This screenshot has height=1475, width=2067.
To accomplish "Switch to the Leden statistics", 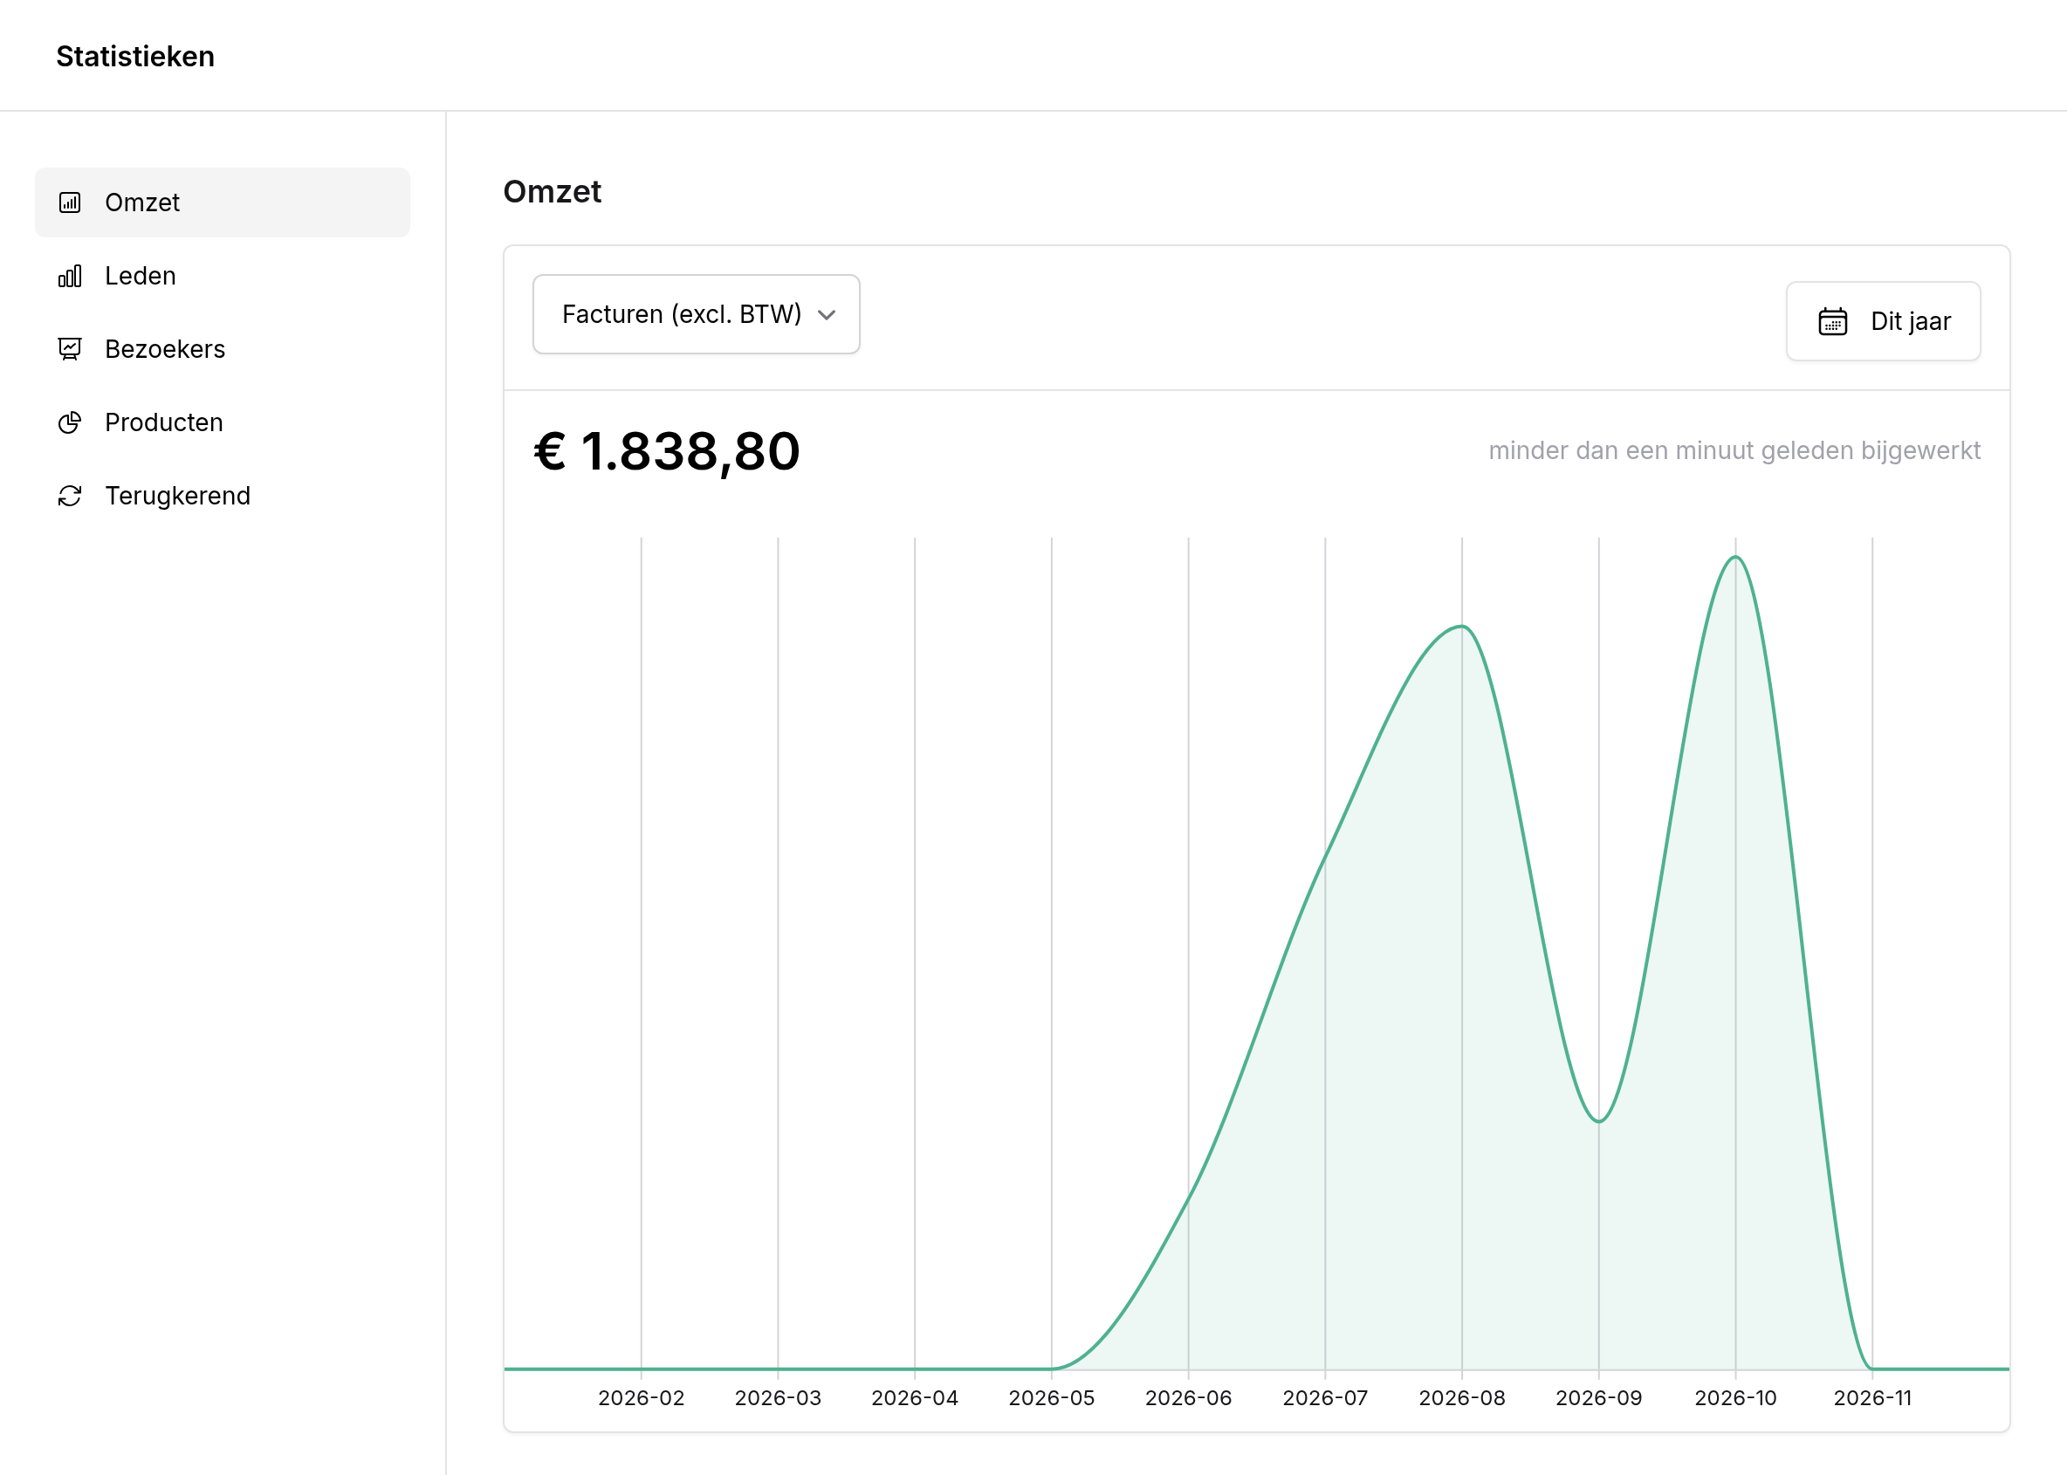I will point(223,276).
